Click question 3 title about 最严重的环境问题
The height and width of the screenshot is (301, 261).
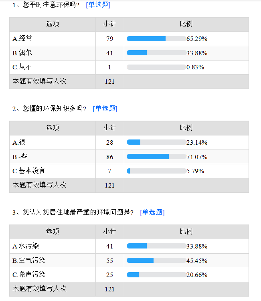pos(73,212)
